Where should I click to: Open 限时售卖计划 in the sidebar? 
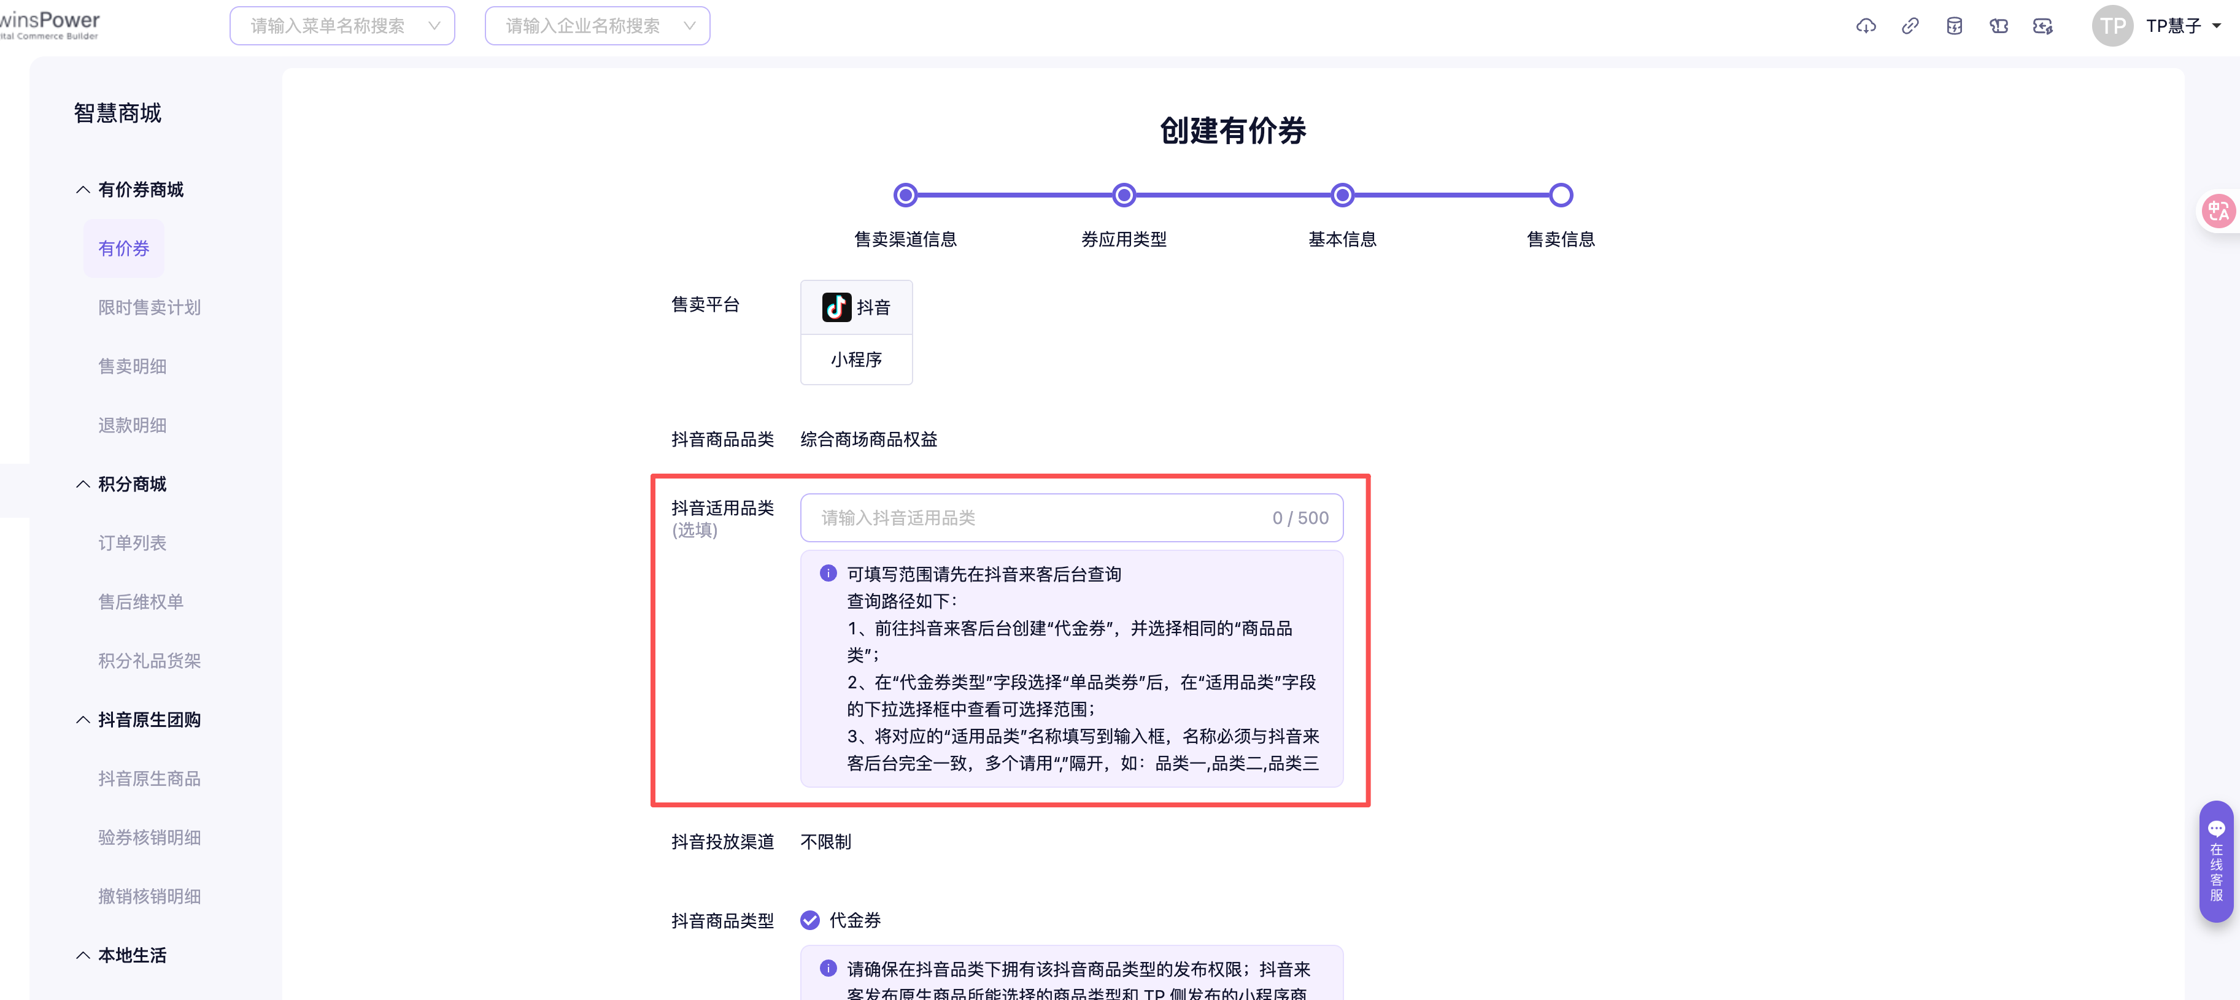pyautogui.click(x=149, y=307)
